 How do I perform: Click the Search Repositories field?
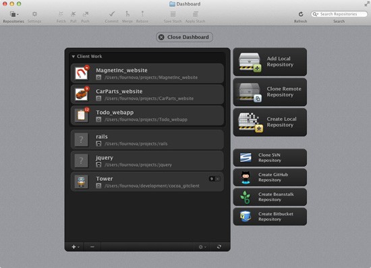(339, 14)
